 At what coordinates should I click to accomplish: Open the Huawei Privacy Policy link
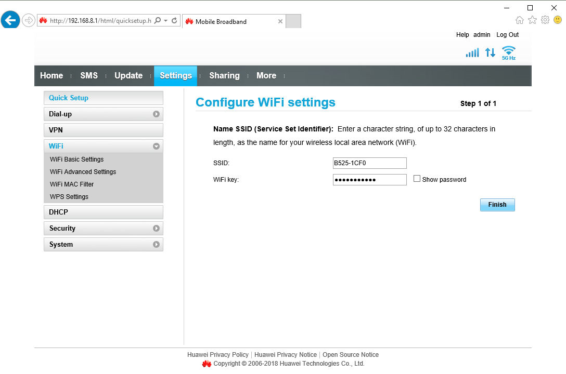217,354
